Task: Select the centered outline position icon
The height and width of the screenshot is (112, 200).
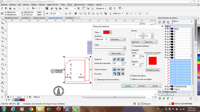Action: pyautogui.click(x=118, y=74)
